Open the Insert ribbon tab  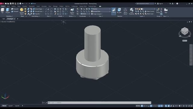[x=38, y=6]
